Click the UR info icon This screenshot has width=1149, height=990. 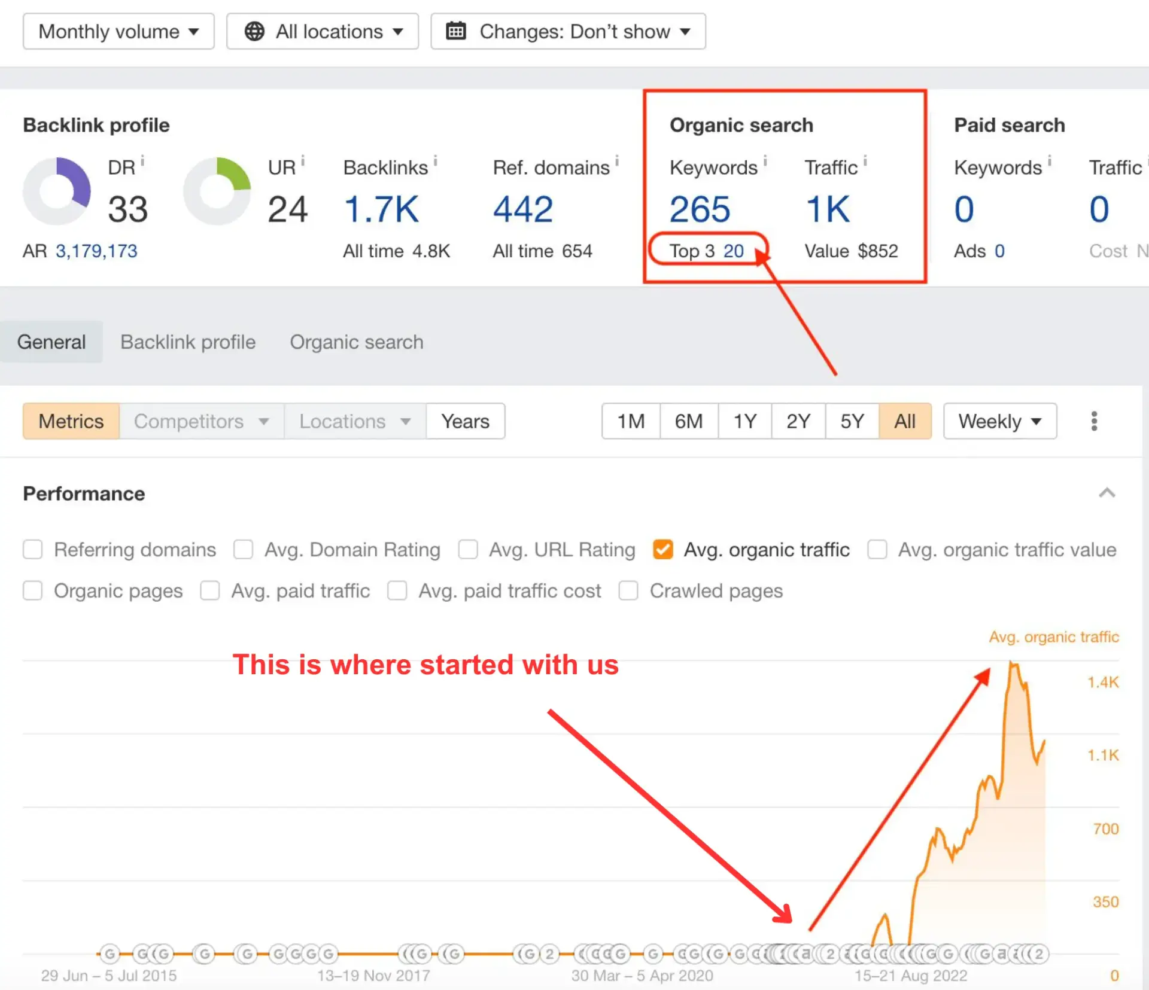[303, 161]
